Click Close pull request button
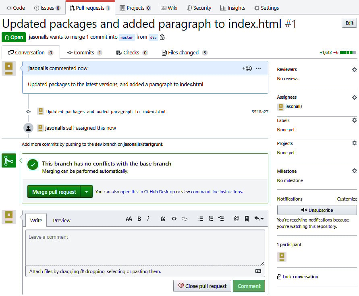 (202, 286)
